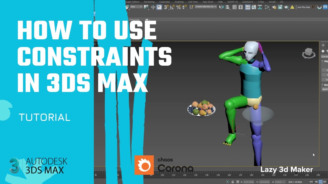Open the Rendering menu

tap(149, 2)
